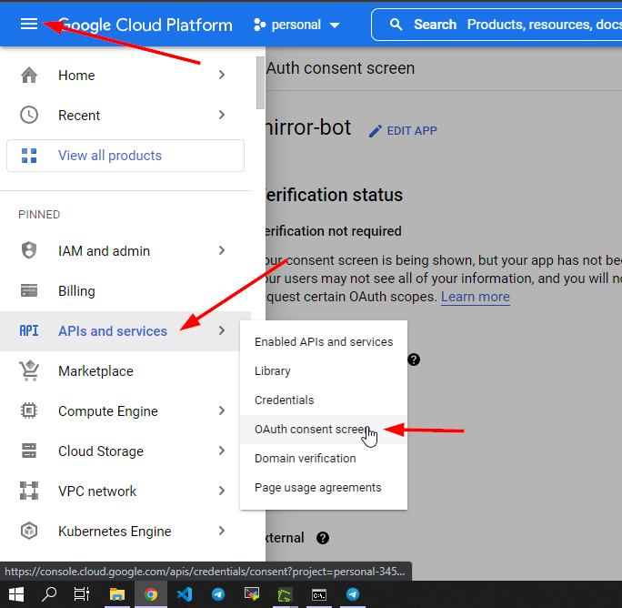Select Domain verification
Viewport: 622px width, 608px height.
pyautogui.click(x=324, y=459)
